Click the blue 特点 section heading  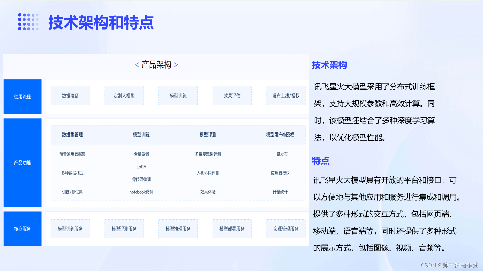click(321, 161)
